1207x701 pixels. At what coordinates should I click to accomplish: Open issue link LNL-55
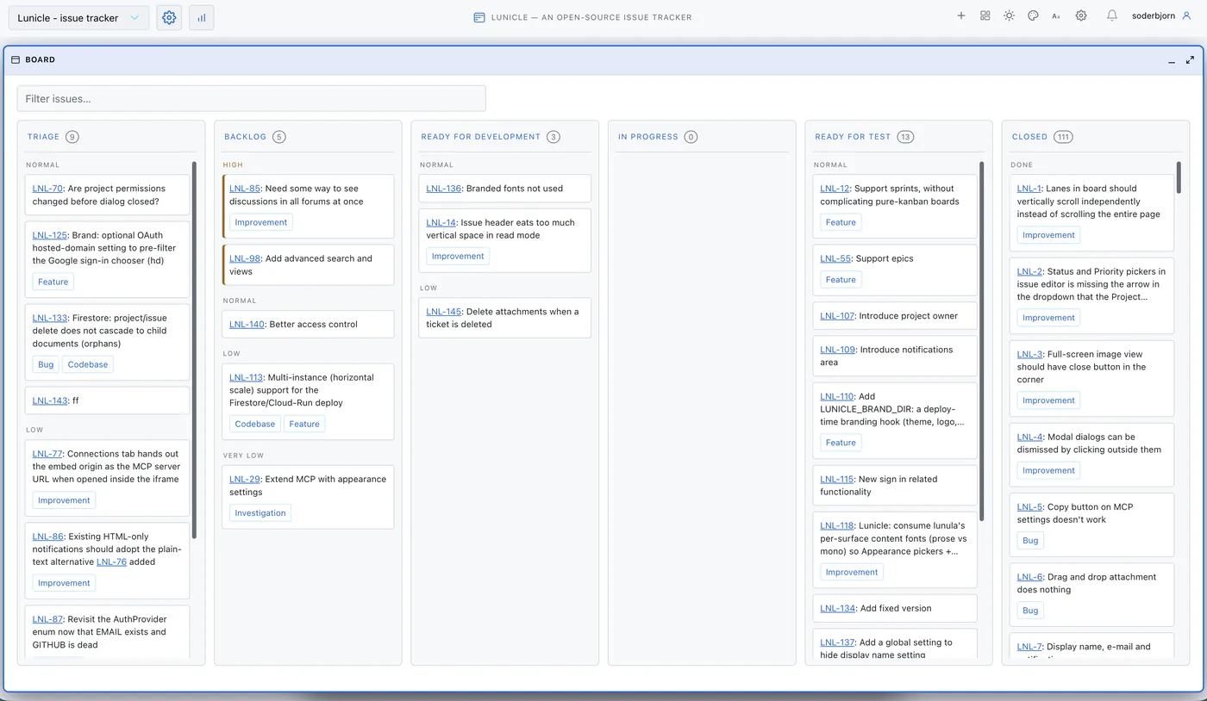pos(835,258)
